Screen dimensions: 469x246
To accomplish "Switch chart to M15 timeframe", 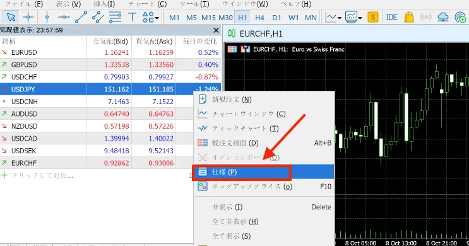I will pos(208,18).
